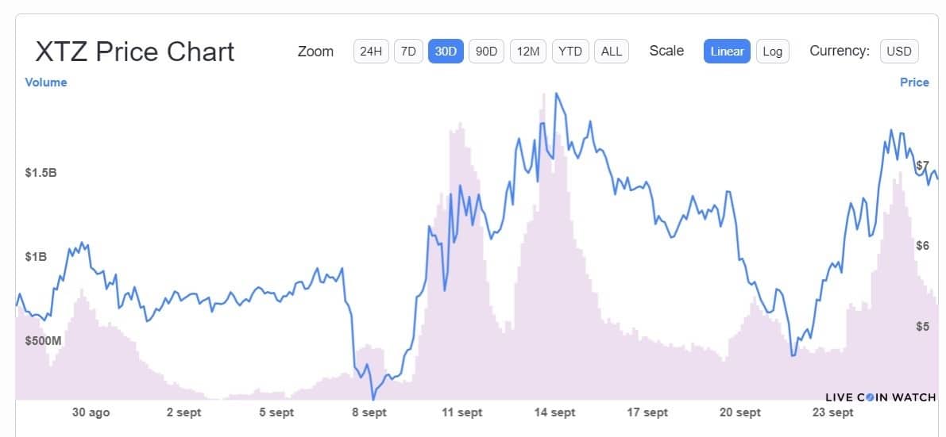This screenshot has width=946, height=437.
Task: Select the 30 ago date label
Action: point(91,413)
